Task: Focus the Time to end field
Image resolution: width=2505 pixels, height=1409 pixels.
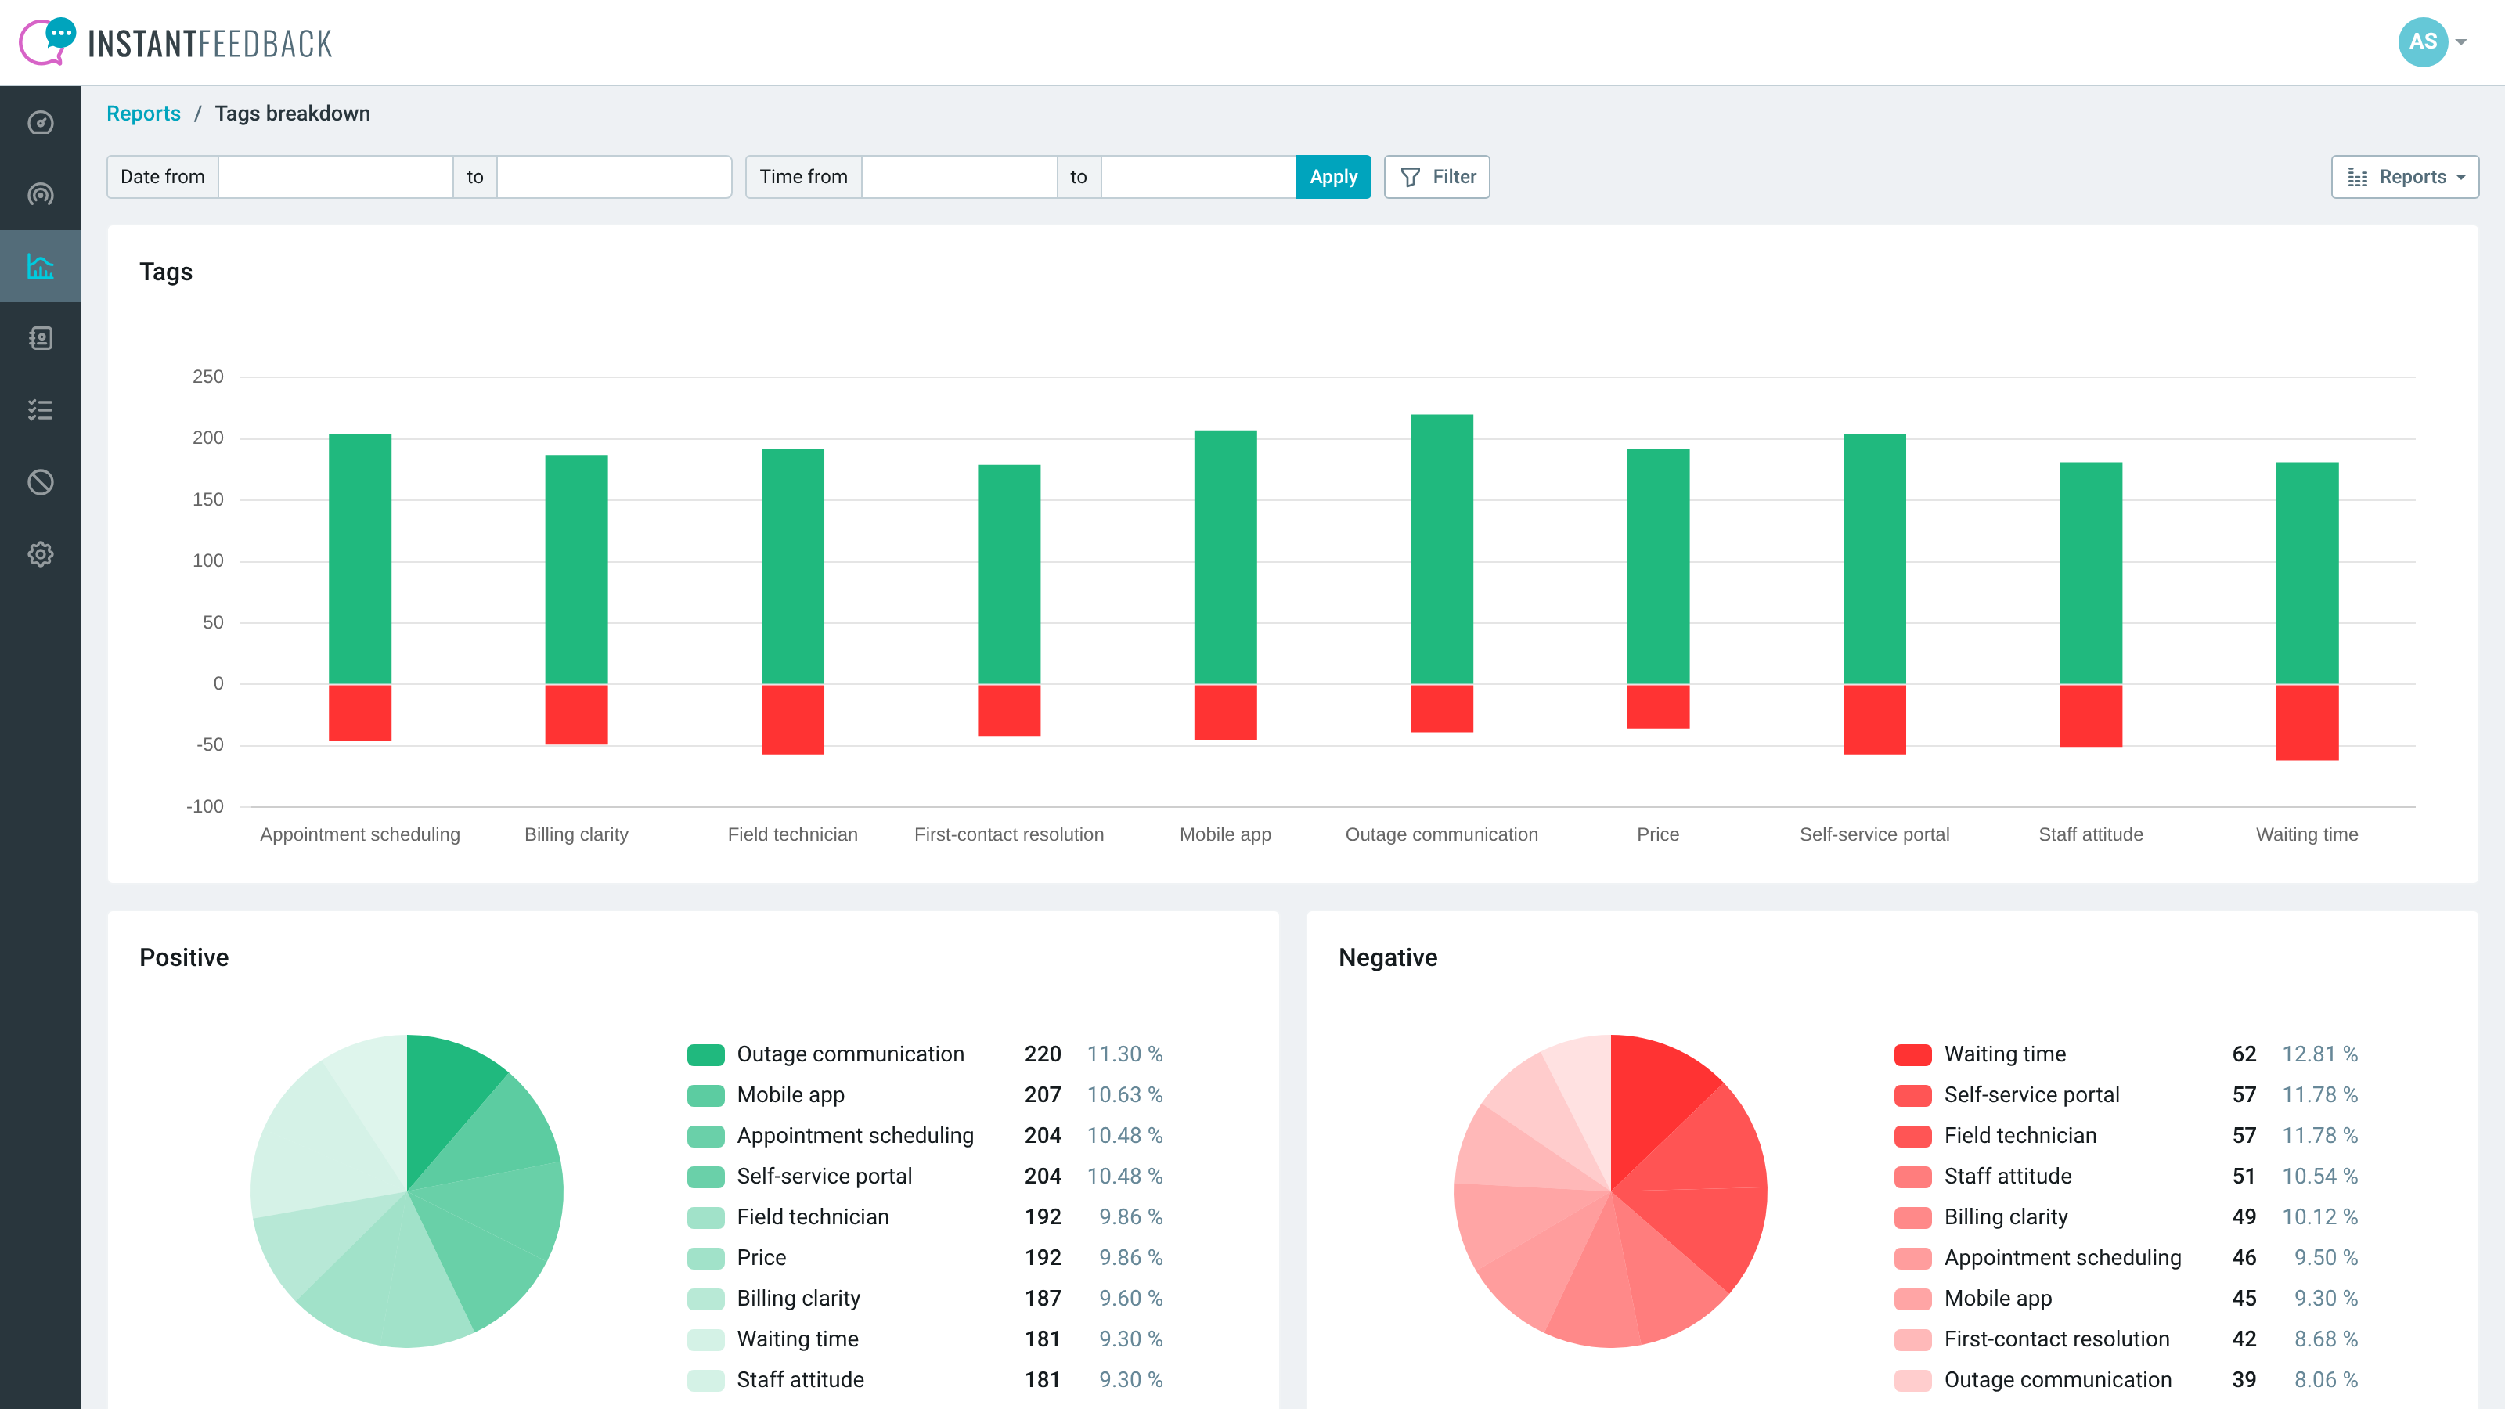Action: pos(1199,177)
